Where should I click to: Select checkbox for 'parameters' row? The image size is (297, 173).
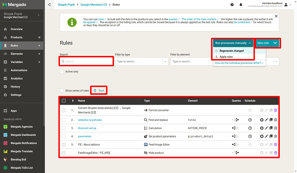click(x=64, y=136)
